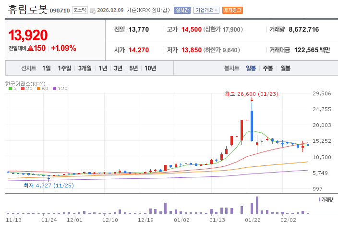The image size is (338, 232).
Task: Select the 1주일 line chart period
Action: tap(64, 68)
